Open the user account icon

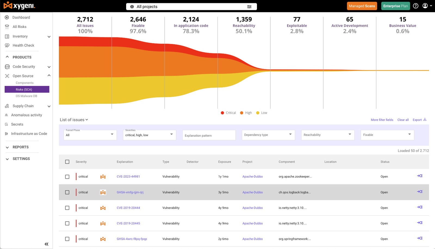click(x=425, y=6)
